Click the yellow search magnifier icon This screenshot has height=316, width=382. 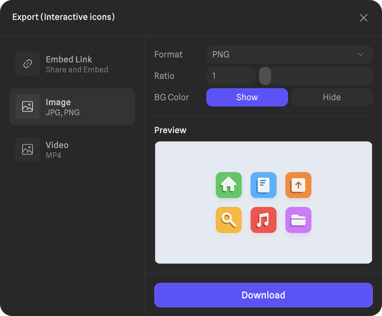[228, 220]
